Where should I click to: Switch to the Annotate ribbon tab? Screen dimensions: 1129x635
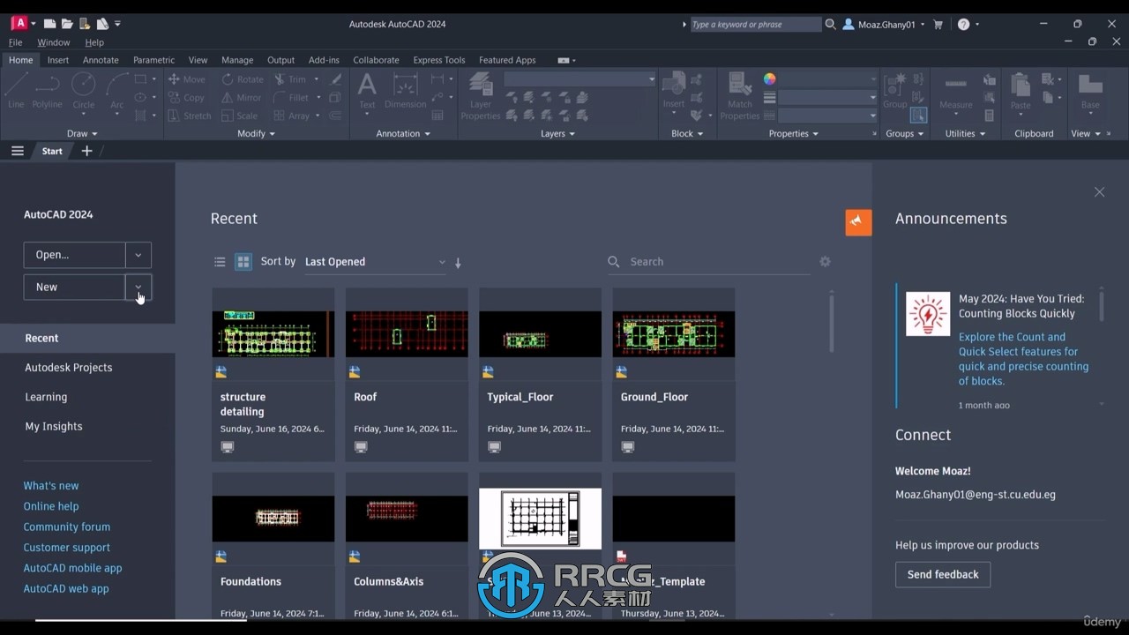pos(101,60)
